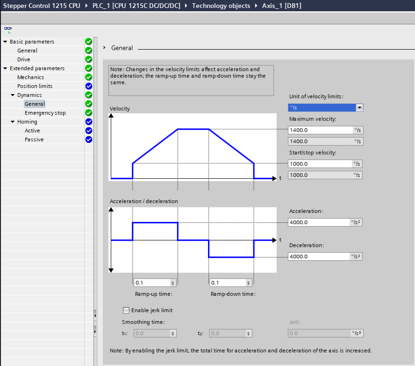Click the Ramp-up time input field
The width and height of the screenshot is (415, 366).
tap(152, 283)
